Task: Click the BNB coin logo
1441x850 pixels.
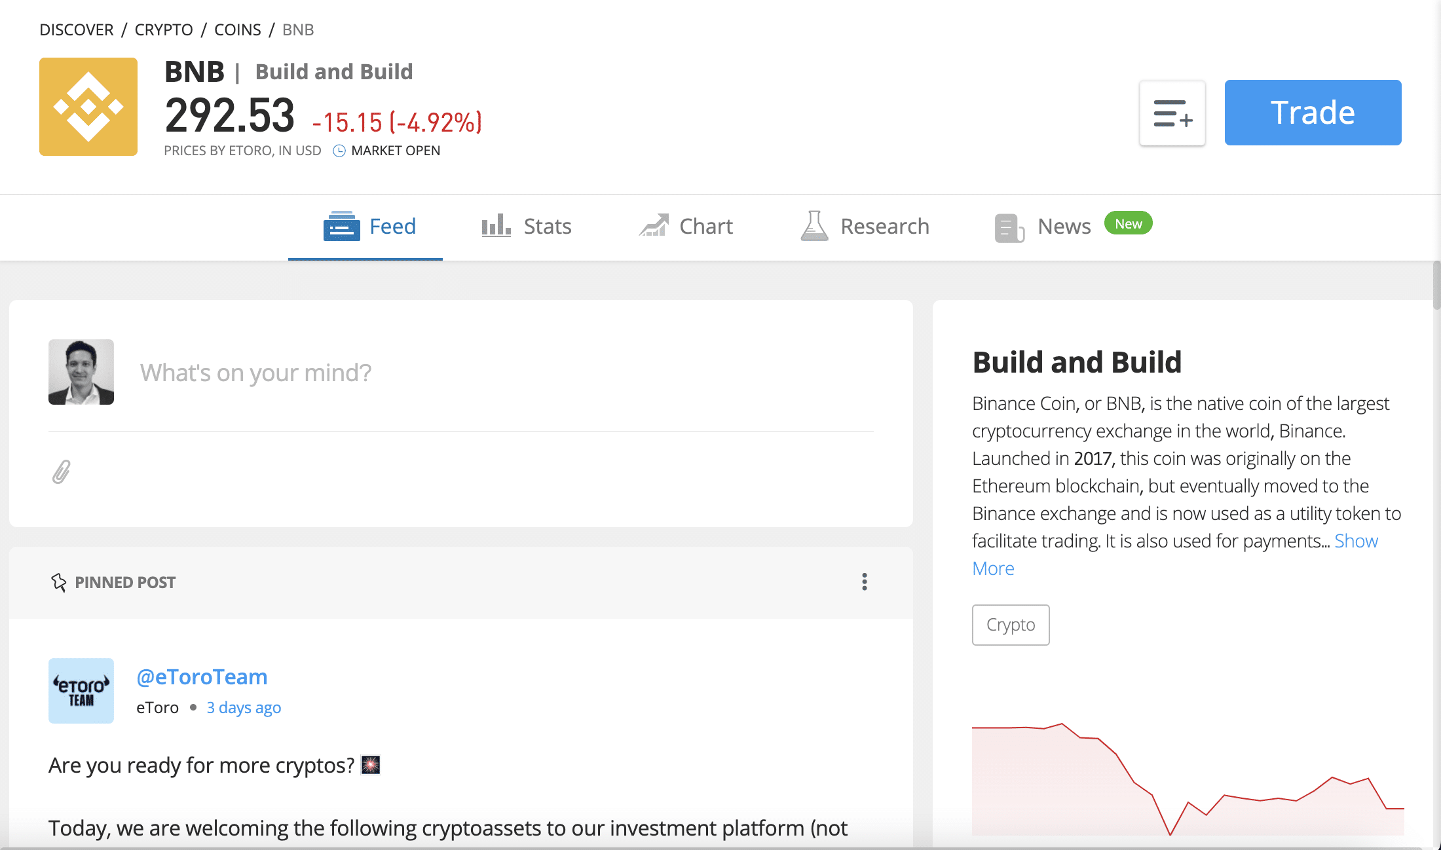Action: pyautogui.click(x=88, y=107)
